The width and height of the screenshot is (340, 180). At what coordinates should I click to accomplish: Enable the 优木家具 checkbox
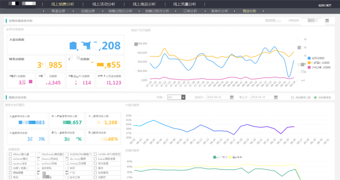[95, 164]
